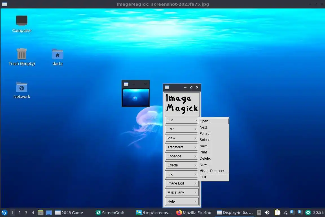Choose Save... from the File menu
Screen dimensions: 325x217
pyautogui.click(x=213, y=146)
